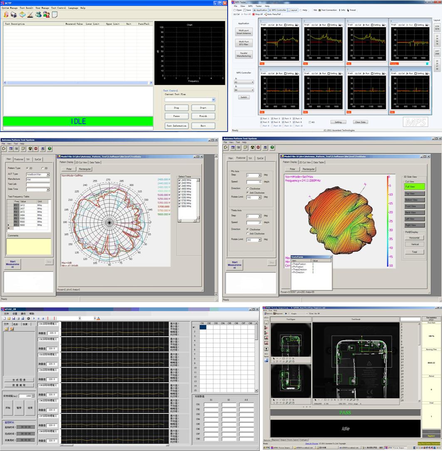Open System Manage menu in ACTP
Image resolution: width=442 pixels, height=451 pixels.
pos(10,8)
